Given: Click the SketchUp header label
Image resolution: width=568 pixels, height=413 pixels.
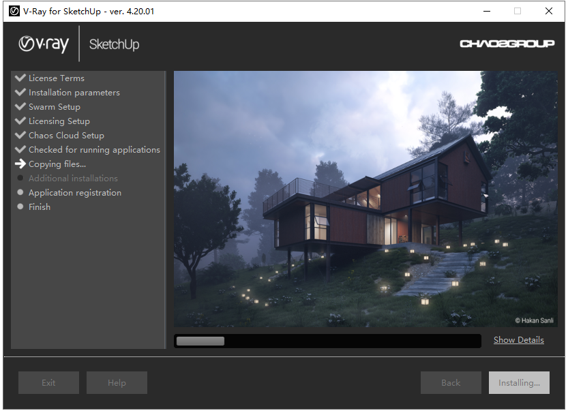Looking at the screenshot, I should [114, 44].
